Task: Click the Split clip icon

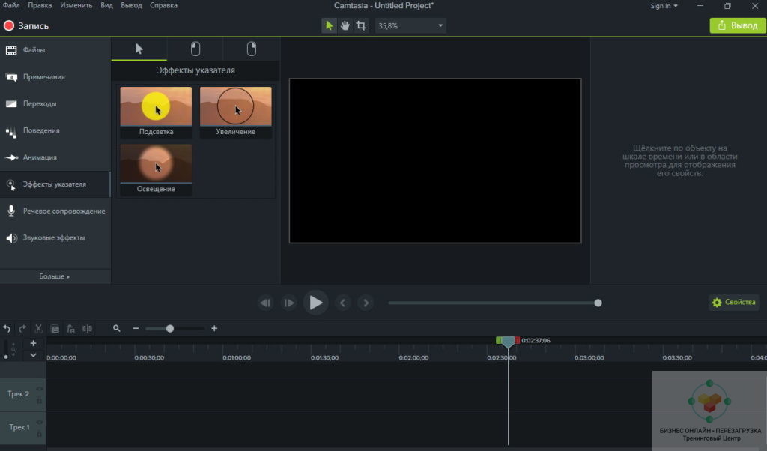Action: pyautogui.click(x=88, y=328)
